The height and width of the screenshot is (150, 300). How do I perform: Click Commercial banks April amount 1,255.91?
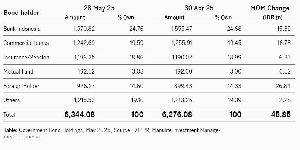click(182, 43)
